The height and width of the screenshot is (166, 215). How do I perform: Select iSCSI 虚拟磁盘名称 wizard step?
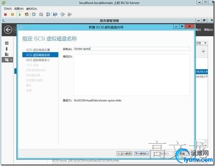click(x=40, y=55)
